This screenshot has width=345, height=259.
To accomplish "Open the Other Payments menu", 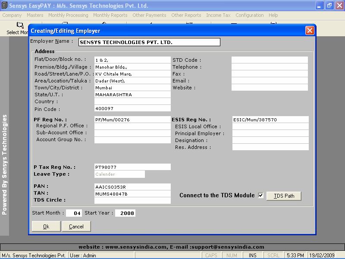I will [x=149, y=15].
